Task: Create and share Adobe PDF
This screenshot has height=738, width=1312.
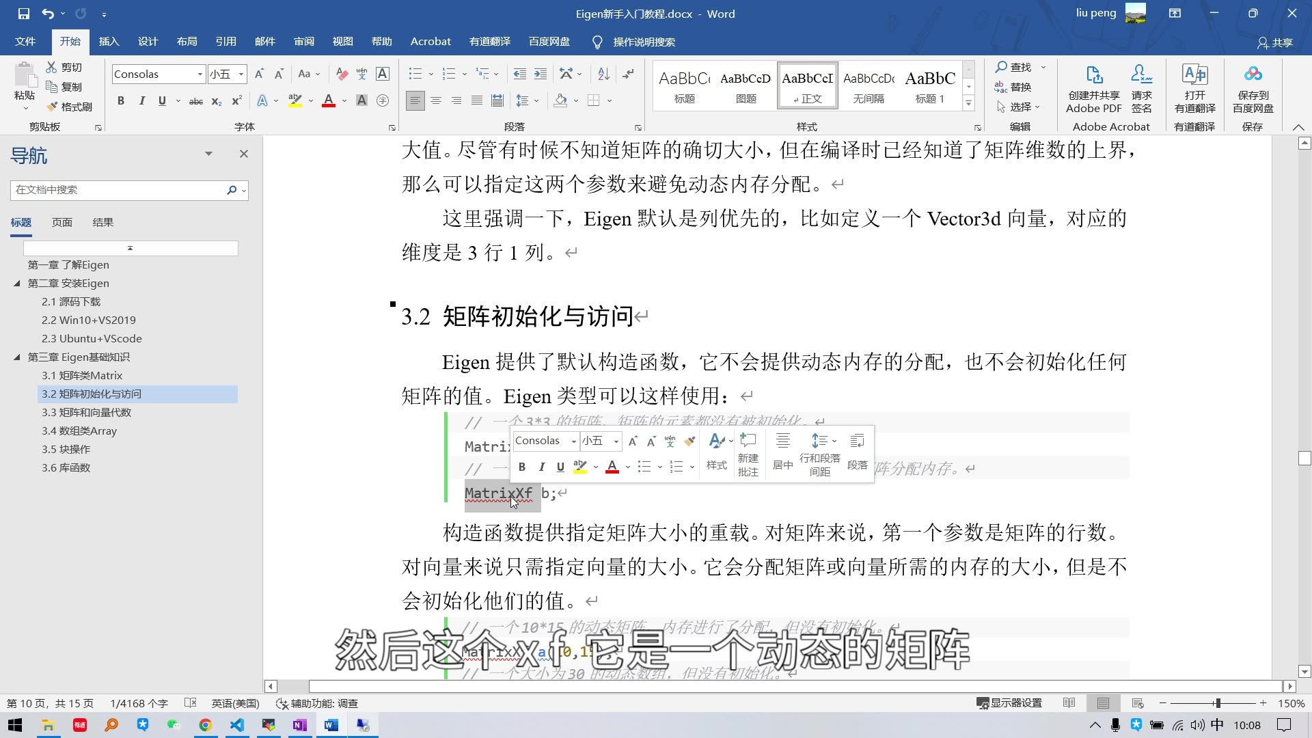Action: pyautogui.click(x=1094, y=89)
